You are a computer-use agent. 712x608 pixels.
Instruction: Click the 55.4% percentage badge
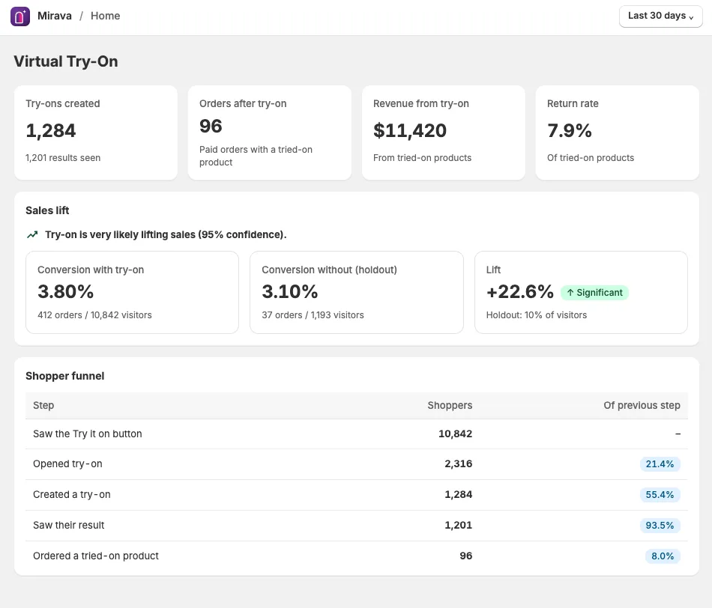pyautogui.click(x=660, y=495)
